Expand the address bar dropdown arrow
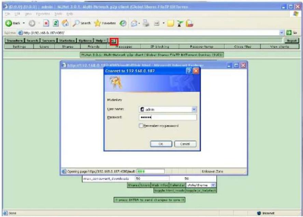Screen dimensions: 303x217 (282, 33)
